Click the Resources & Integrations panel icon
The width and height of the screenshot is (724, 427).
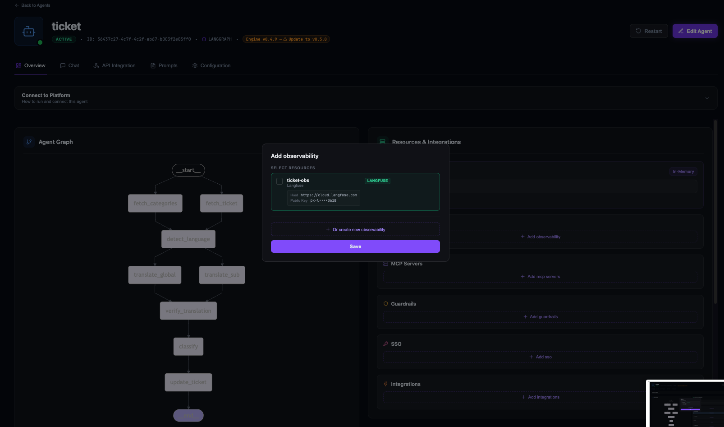382,141
